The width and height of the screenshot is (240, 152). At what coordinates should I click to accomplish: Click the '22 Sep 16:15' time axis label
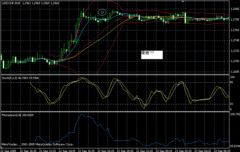(86, 150)
